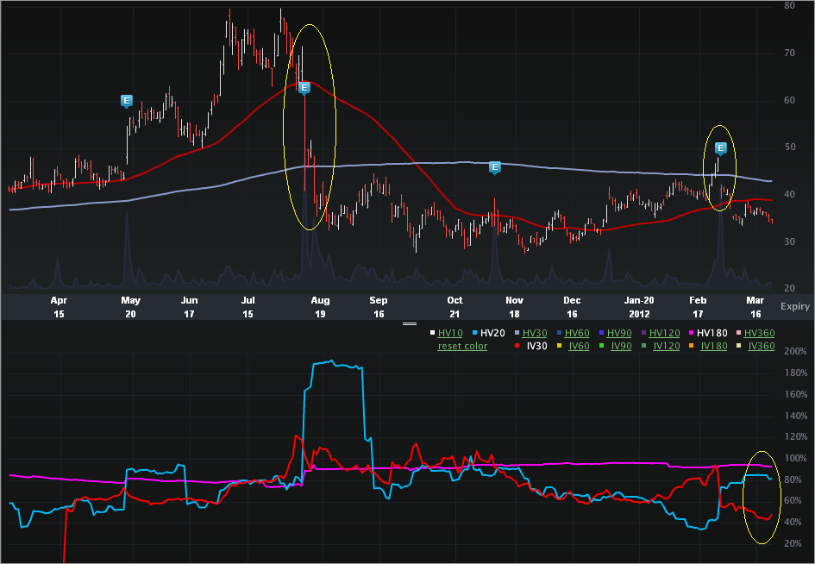Click the yellow IV60 color square icon
Screen dimensions: 815x564
[x=559, y=344]
